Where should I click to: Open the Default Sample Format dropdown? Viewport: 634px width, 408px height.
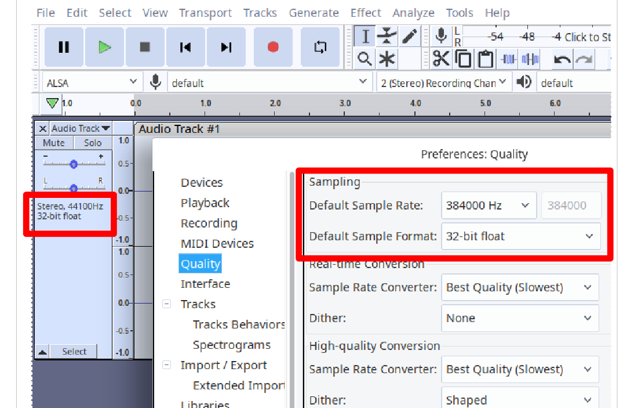coord(521,236)
